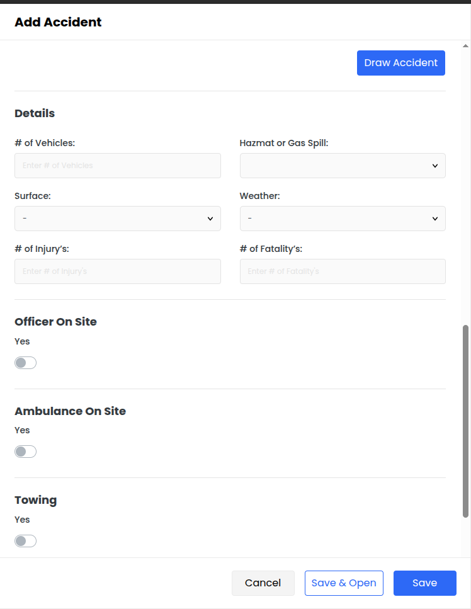The height and width of the screenshot is (609, 471).
Task: Click the scroll up arrow of the form
Action: (465, 46)
